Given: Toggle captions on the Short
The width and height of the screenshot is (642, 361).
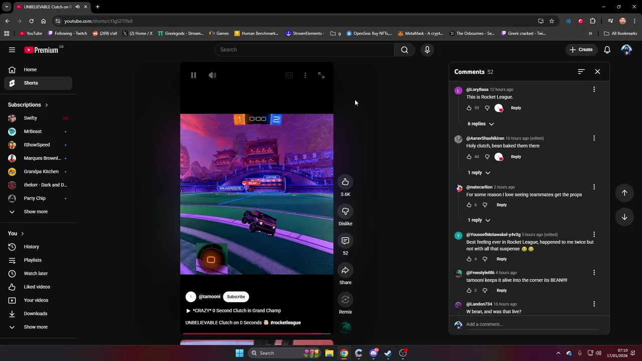Looking at the screenshot, I should (289, 75).
